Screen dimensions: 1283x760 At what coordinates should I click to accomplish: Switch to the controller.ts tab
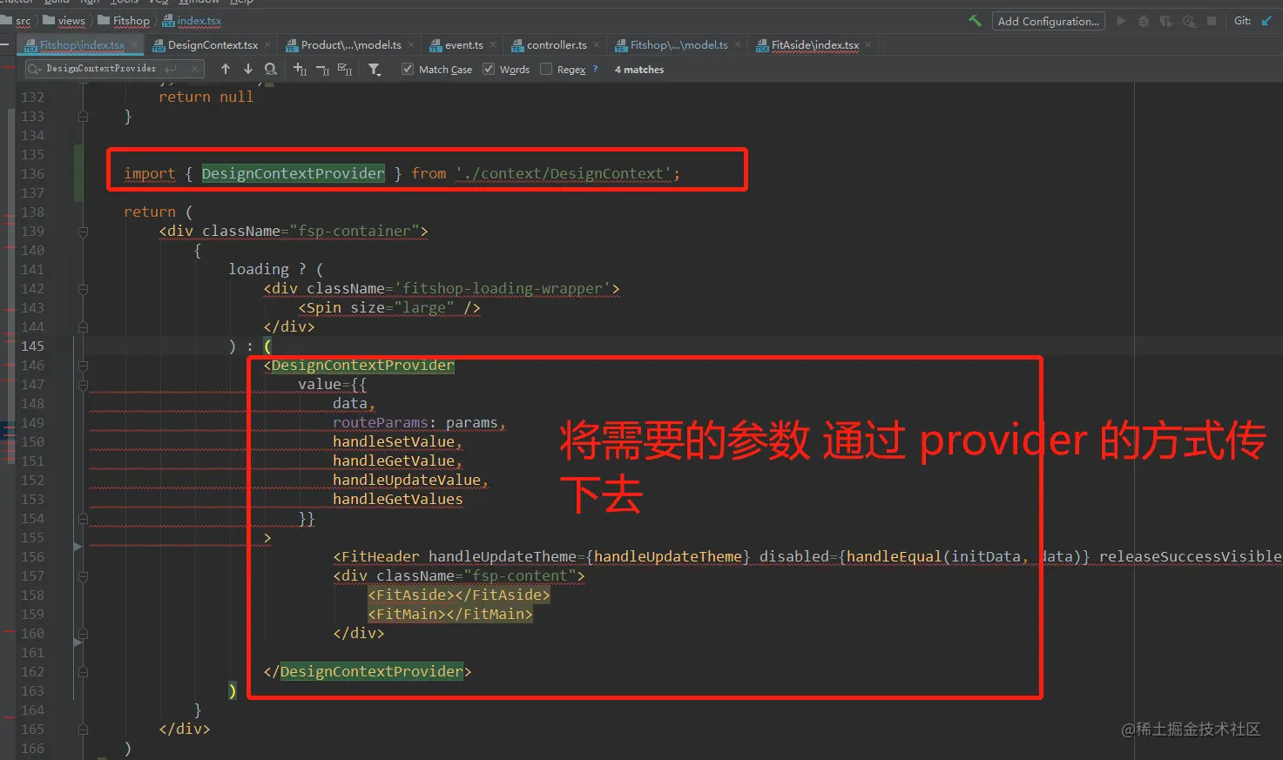557,45
